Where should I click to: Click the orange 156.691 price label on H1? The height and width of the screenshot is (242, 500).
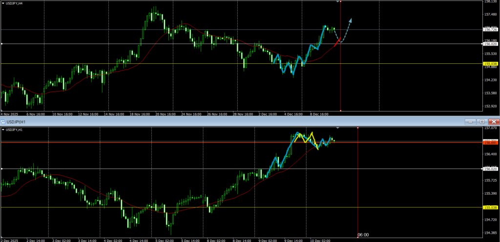[x=490, y=142]
